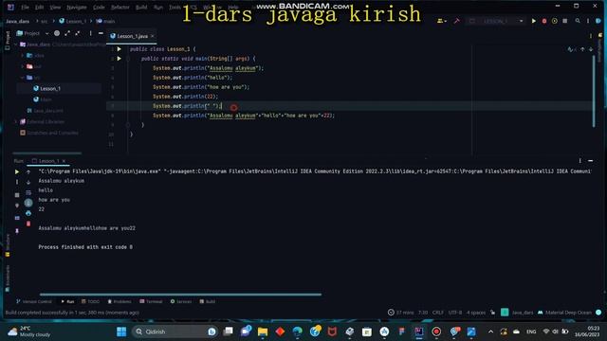Screen dimensions: 607x341
Task: Click Material Deep Ocean theme widget
Action: pos(565,313)
